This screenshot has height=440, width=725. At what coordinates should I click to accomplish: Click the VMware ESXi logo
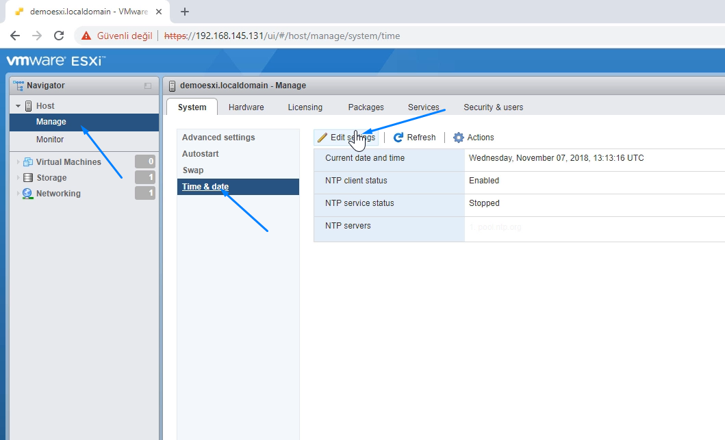56,60
